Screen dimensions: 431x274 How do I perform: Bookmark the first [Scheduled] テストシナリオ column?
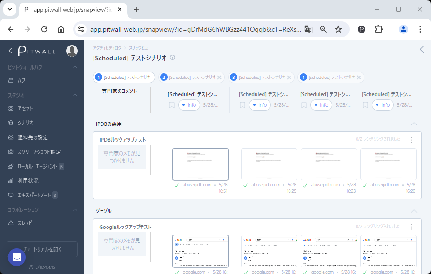point(171,105)
